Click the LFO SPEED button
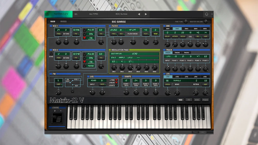This screenshot has height=145, width=258. coord(168,84)
